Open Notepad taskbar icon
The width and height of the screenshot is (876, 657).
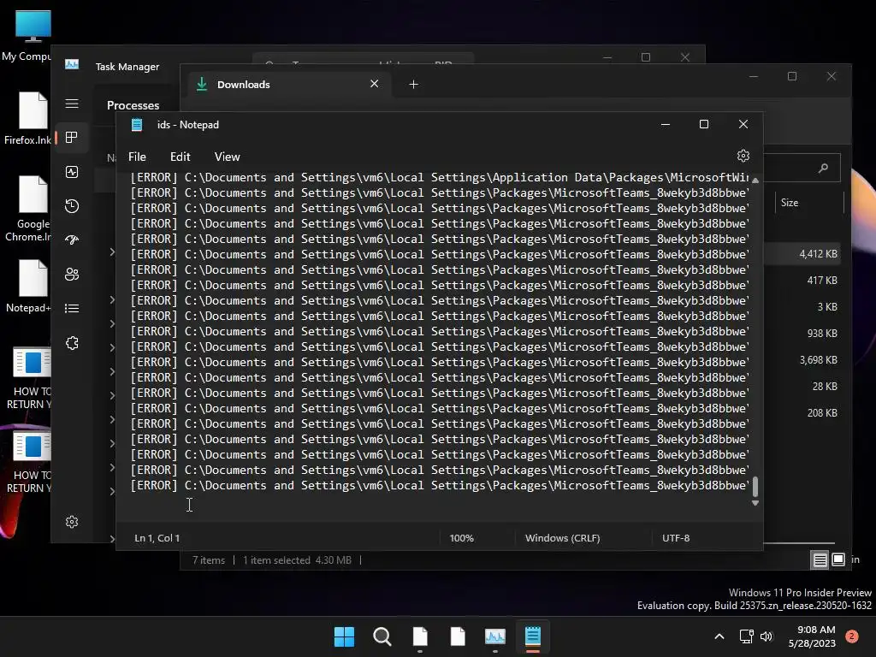(x=532, y=636)
